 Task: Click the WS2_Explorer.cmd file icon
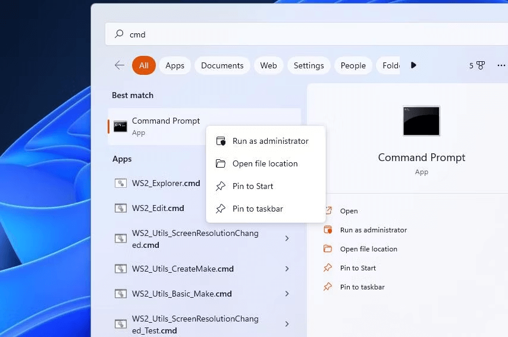pos(121,183)
